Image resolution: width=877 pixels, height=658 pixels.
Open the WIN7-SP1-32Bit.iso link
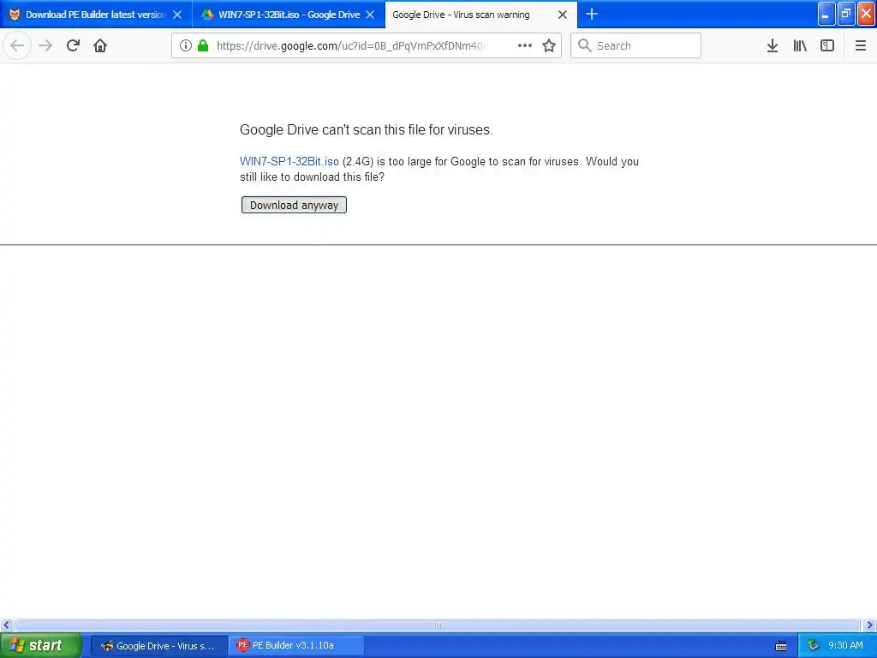pyautogui.click(x=289, y=161)
